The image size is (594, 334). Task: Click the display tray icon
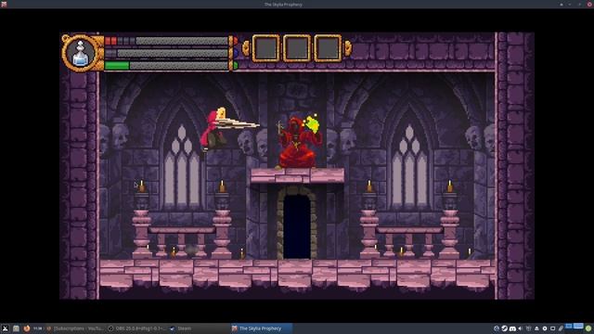click(553, 328)
